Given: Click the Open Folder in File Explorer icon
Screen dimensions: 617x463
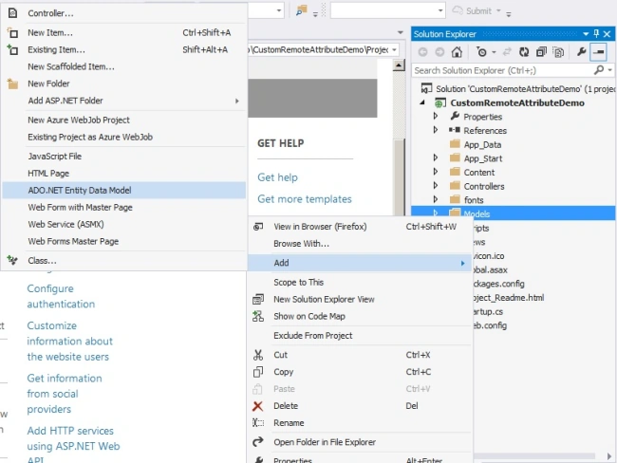Looking at the screenshot, I should pyautogui.click(x=258, y=442).
